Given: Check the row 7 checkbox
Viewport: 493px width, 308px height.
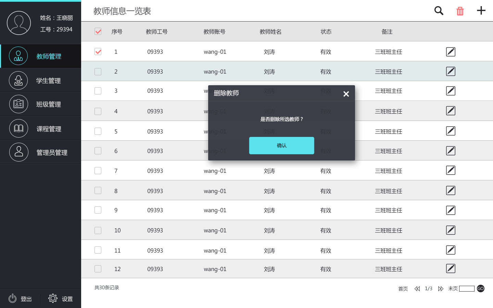Looking at the screenshot, I should point(98,170).
